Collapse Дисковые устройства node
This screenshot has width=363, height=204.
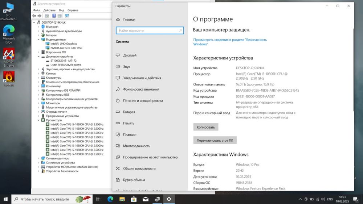click(39, 57)
